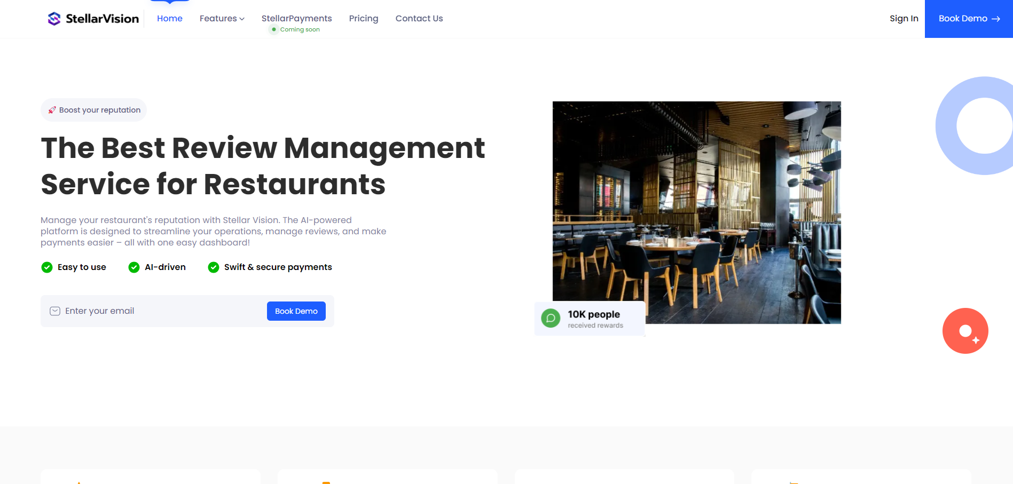Click Swift & secure payments checkmark

214,267
